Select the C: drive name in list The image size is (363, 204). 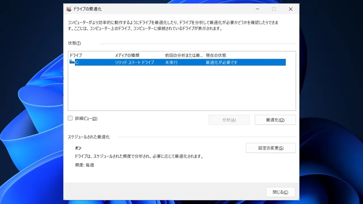77,62
